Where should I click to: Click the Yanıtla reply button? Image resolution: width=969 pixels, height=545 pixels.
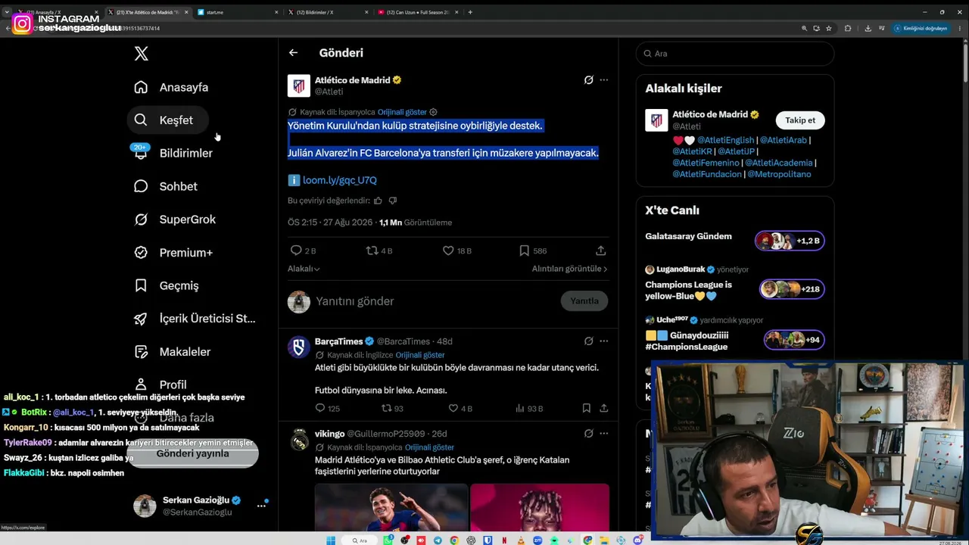584,301
